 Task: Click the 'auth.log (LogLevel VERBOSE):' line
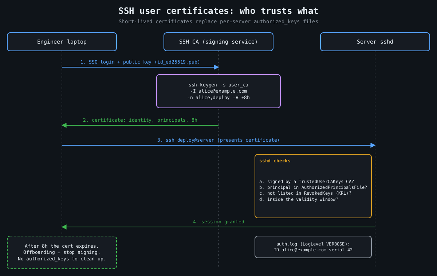point(313,244)
